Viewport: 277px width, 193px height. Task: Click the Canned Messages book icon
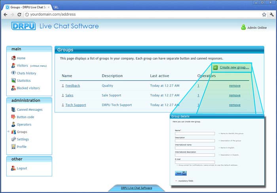(13, 110)
